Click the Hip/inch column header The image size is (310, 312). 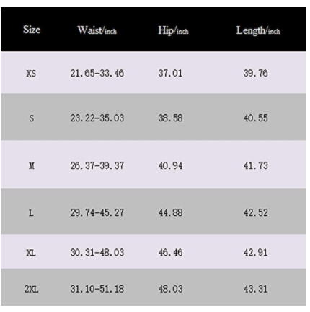pos(173,31)
